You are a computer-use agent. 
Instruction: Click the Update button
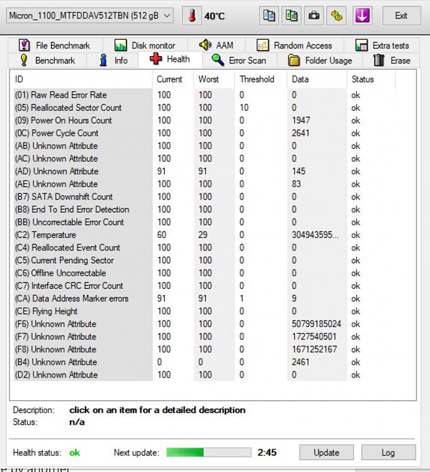326,452
